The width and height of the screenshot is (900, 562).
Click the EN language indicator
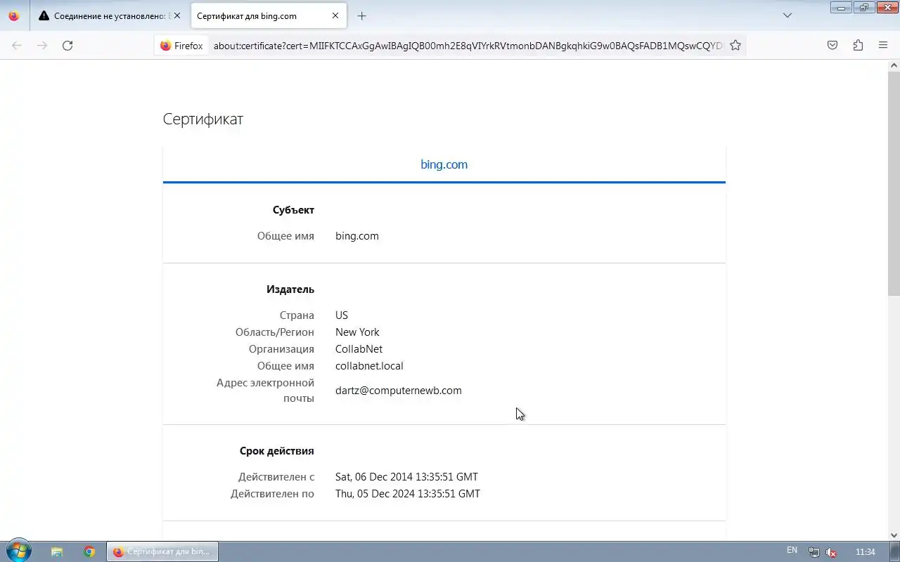[792, 550]
